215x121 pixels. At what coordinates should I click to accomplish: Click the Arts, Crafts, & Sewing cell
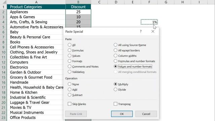(36, 22)
